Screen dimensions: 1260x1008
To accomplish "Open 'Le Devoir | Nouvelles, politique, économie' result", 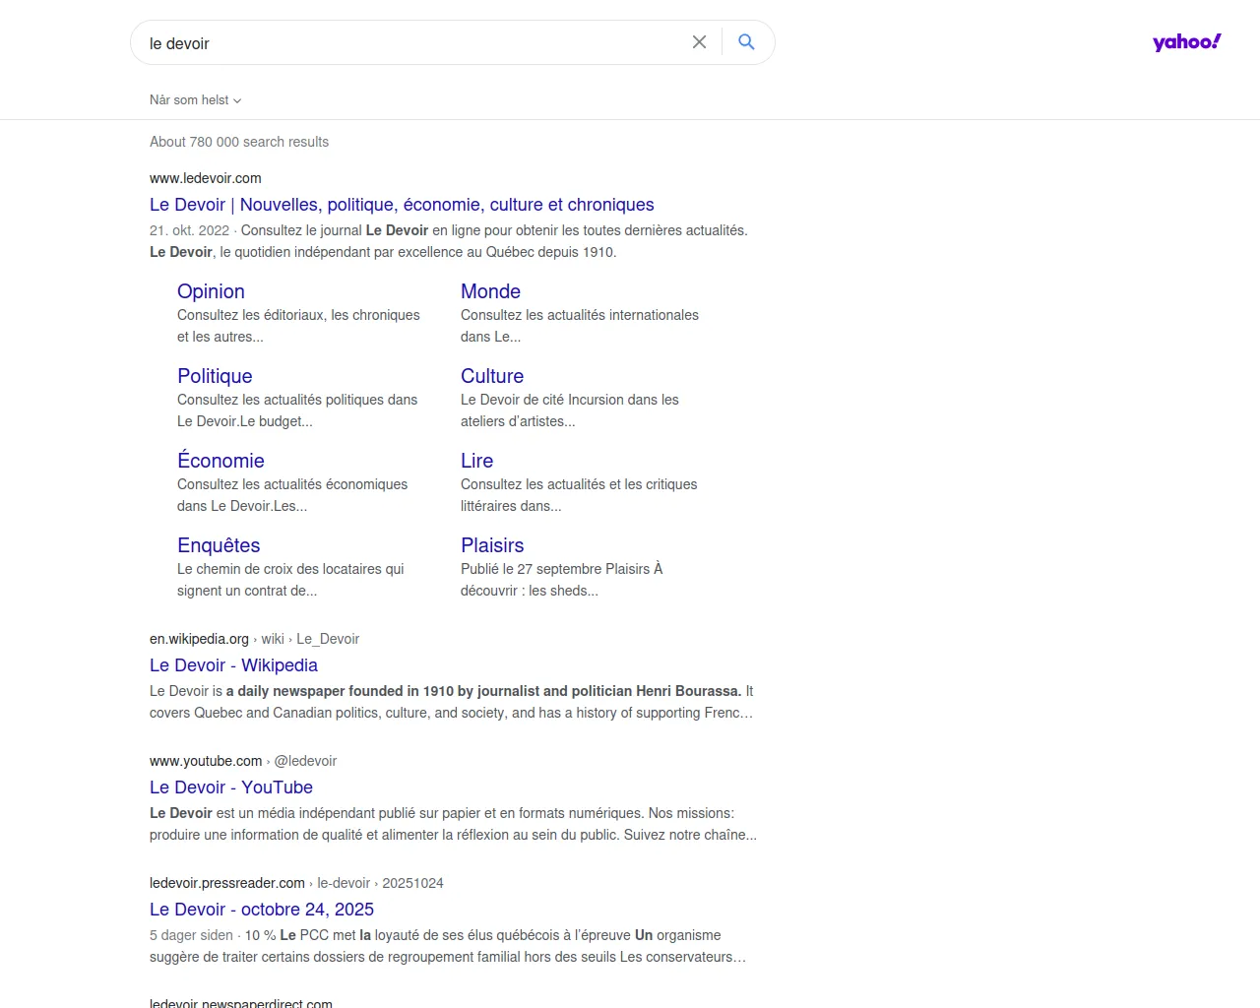I will (x=402, y=205).
